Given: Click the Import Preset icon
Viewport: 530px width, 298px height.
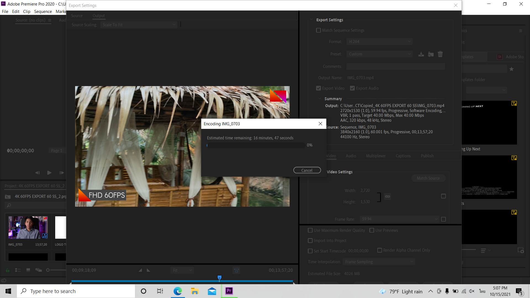Looking at the screenshot, I should [x=431, y=54].
